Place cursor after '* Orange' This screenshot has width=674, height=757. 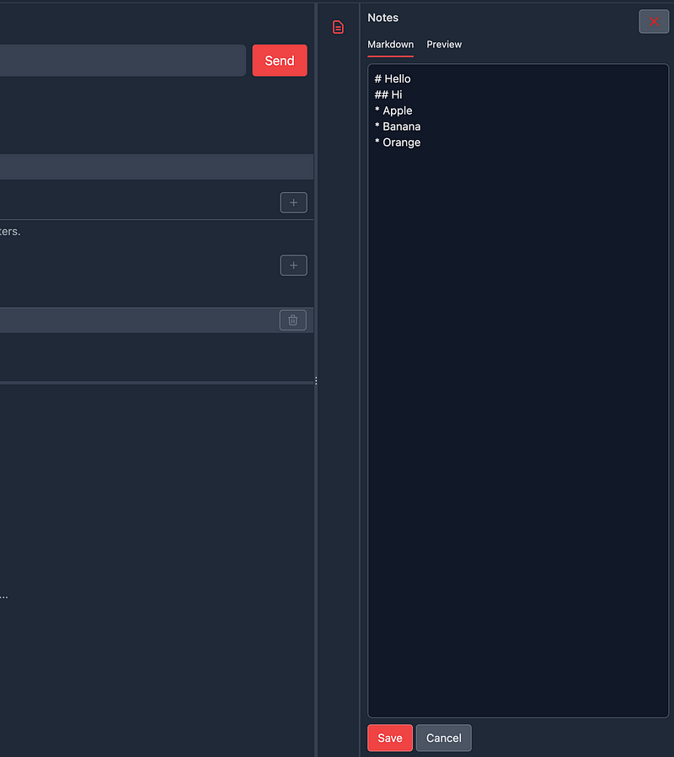[x=421, y=143]
